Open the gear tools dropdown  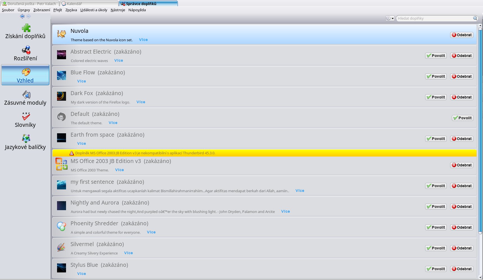tap(390, 18)
